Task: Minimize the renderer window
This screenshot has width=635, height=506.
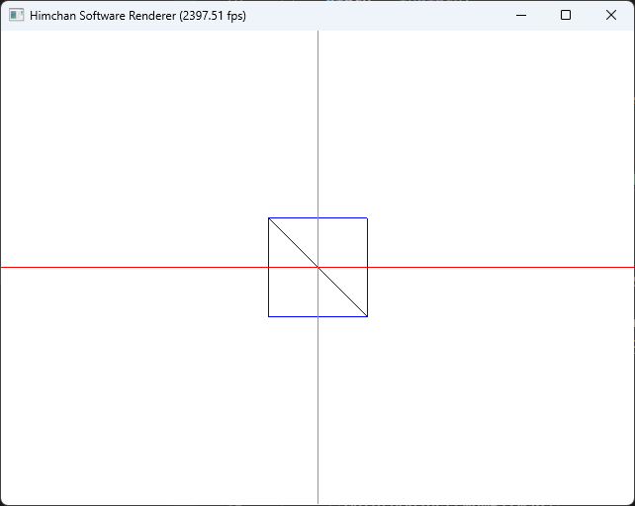Action: click(520, 15)
